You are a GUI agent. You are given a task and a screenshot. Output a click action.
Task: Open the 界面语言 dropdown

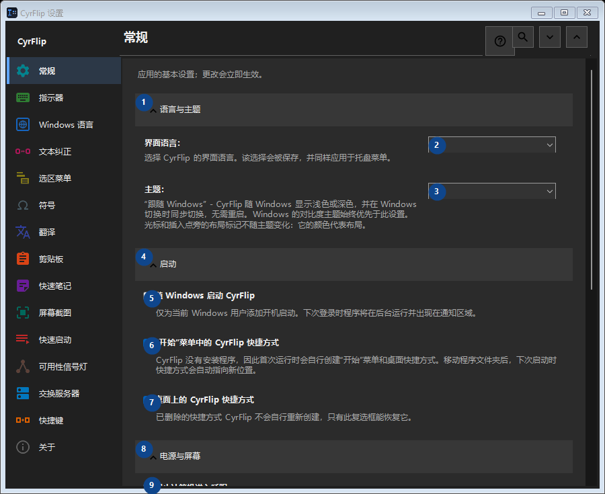click(492, 145)
